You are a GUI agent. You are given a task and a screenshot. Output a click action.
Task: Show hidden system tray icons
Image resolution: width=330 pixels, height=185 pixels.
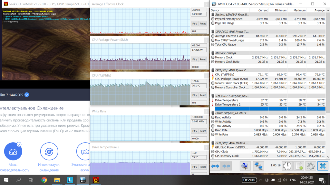click(260, 180)
